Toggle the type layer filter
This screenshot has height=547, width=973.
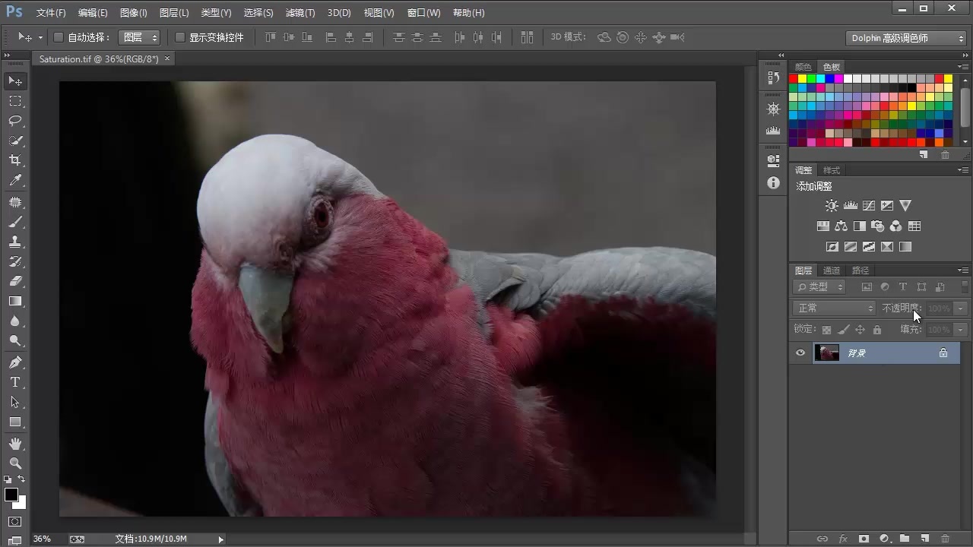click(903, 287)
